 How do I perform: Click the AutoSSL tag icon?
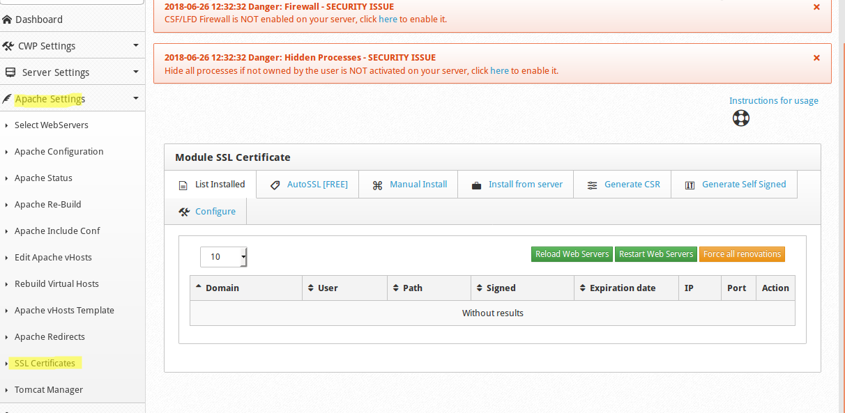click(275, 185)
